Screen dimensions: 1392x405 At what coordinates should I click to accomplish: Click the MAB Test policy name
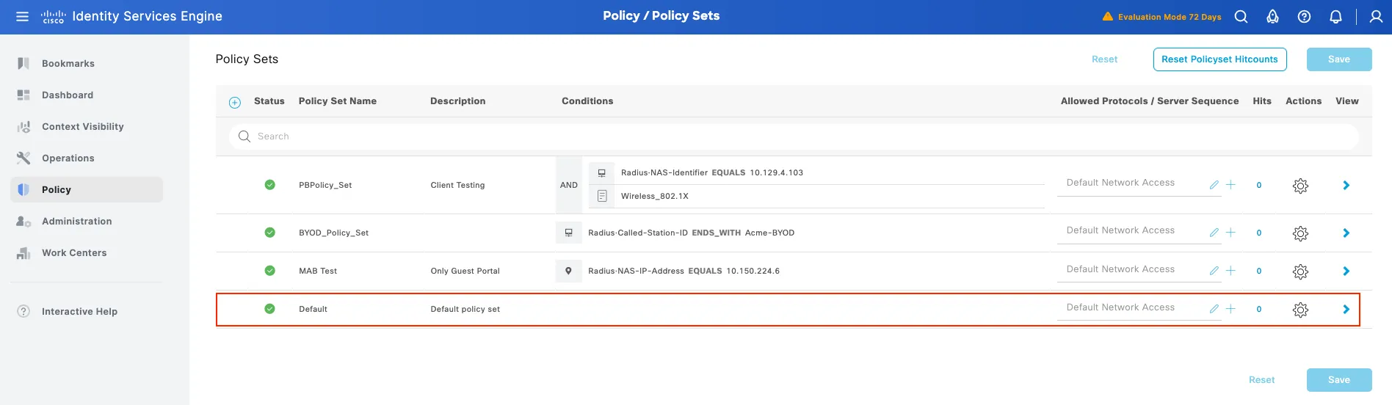pos(318,271)
